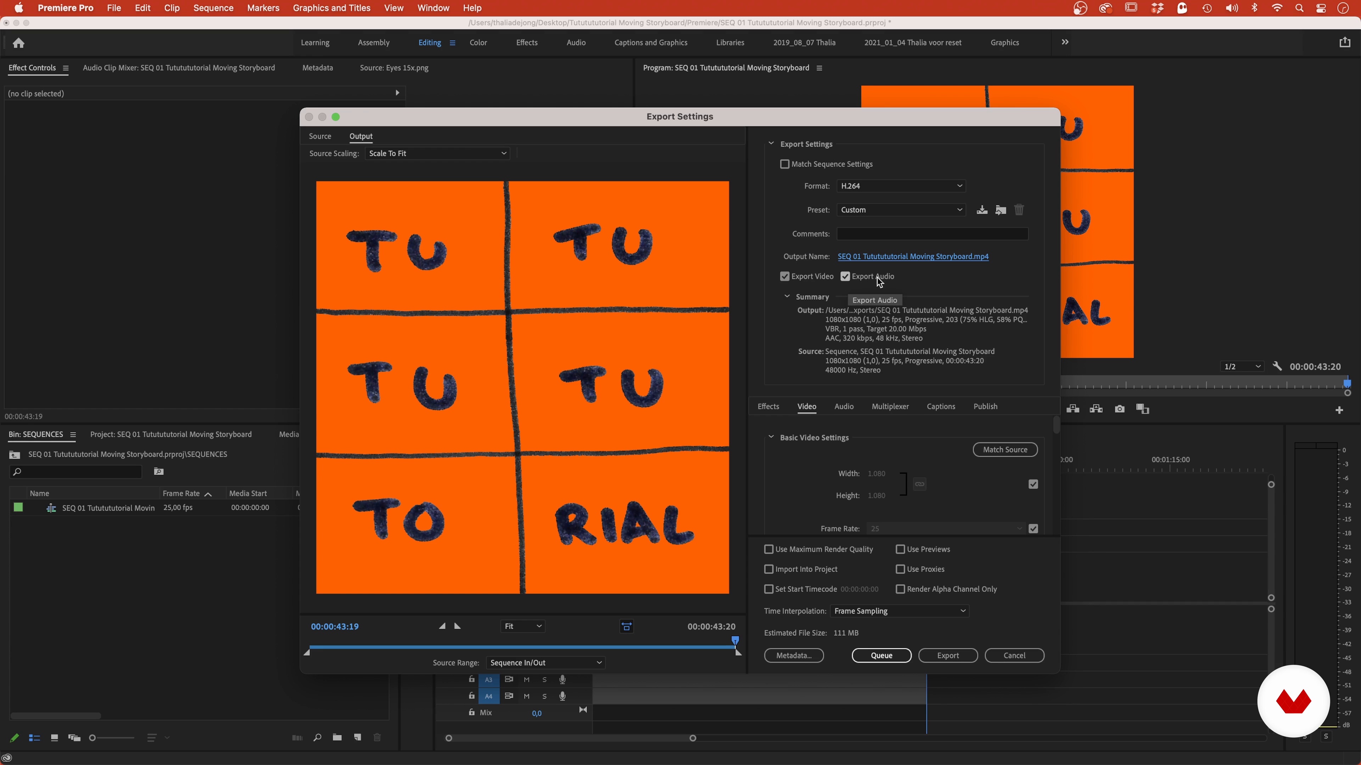Enable Use Maximum Render Quality
The width and height of the screenshot is (1361, 765).
pyautogui.click(x=769, y=550)
